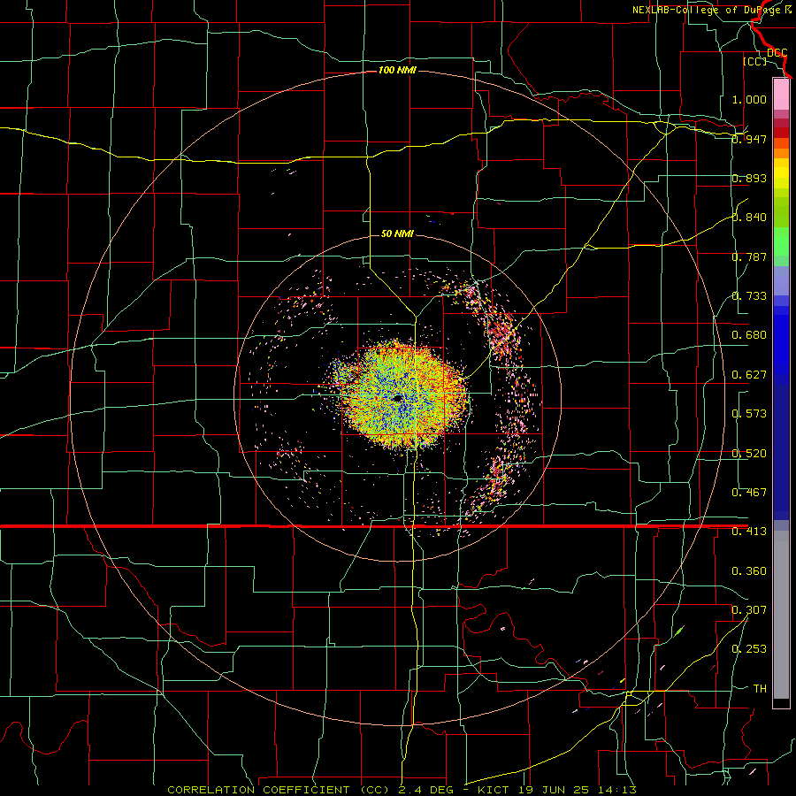Click the 0.413 color scale value

pyautogui.click(x=749, y=532)
